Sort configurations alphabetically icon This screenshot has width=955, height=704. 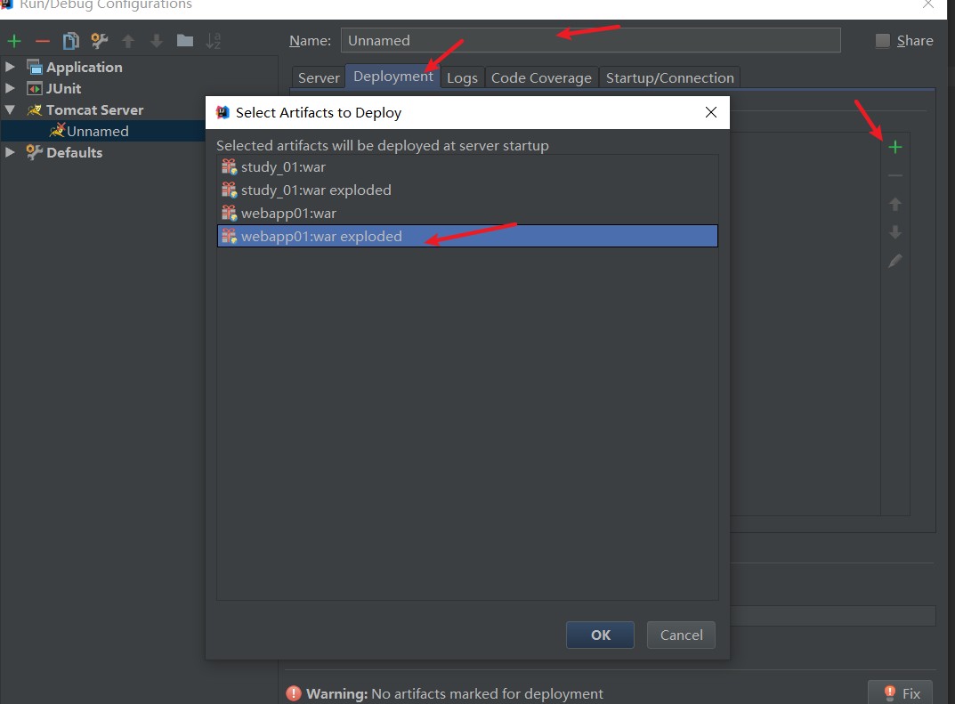click(x=214, y=41)
